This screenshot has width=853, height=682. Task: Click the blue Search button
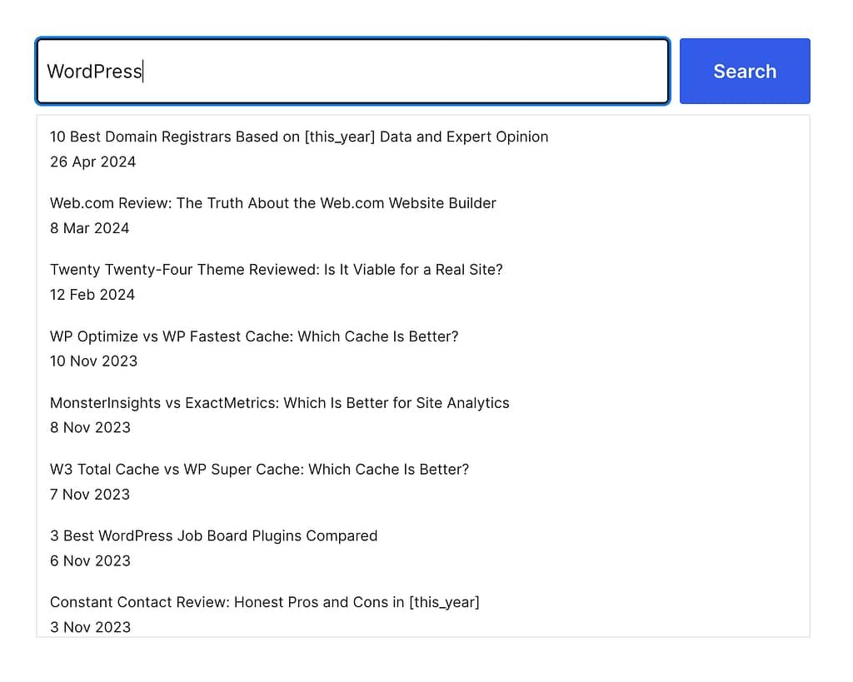[x=744, y=71]
